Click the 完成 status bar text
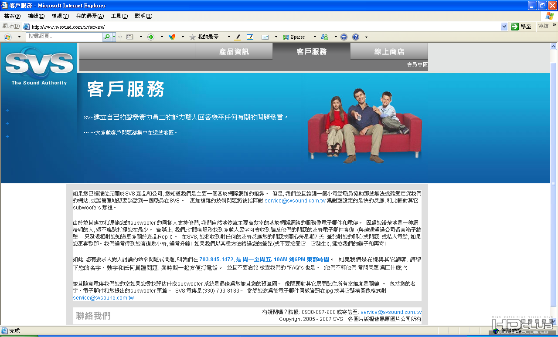 point(14,331)
